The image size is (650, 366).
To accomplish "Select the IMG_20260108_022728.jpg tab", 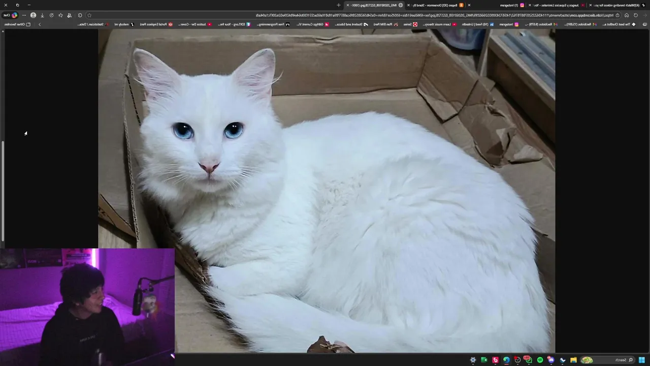I will click(374, 5).
